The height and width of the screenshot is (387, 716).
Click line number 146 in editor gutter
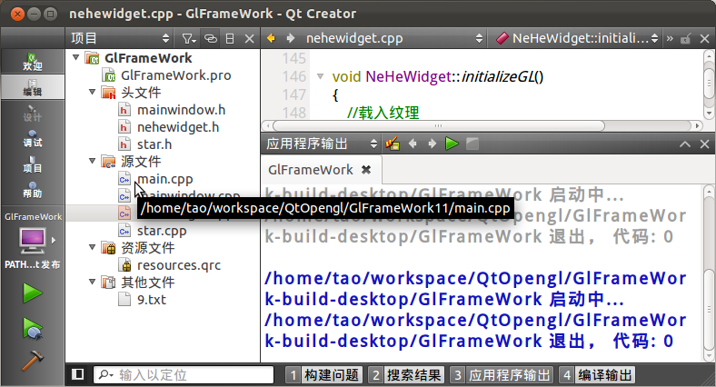[x=293, y=76]
